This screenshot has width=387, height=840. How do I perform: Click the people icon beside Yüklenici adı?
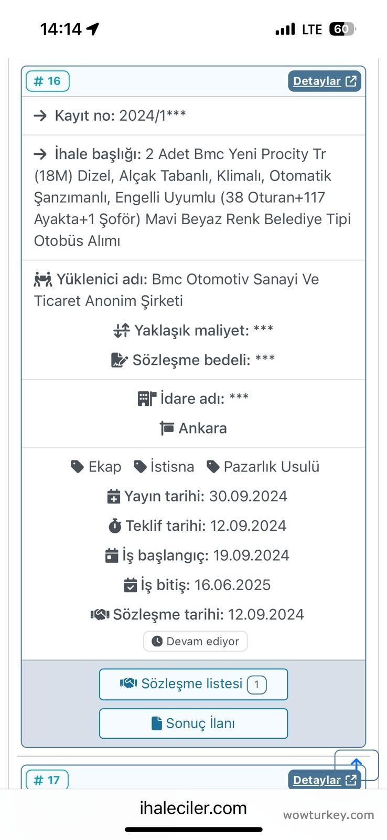tap(43, 279)
